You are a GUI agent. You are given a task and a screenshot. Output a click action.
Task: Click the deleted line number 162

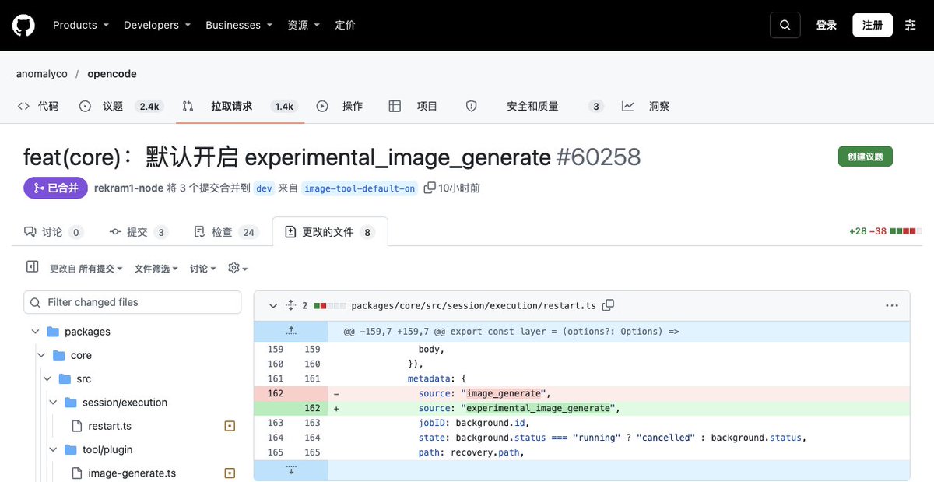pyautogui.click(x=276, y=393)
